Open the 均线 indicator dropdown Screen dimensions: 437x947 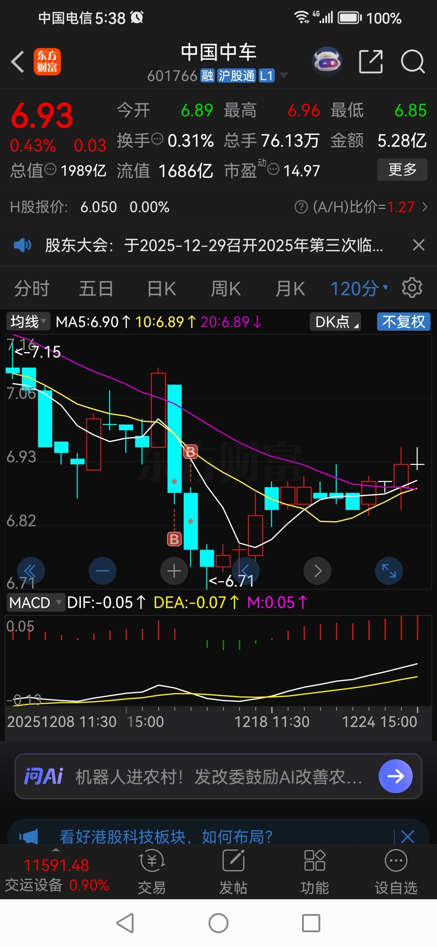click(x=28, y=322)
